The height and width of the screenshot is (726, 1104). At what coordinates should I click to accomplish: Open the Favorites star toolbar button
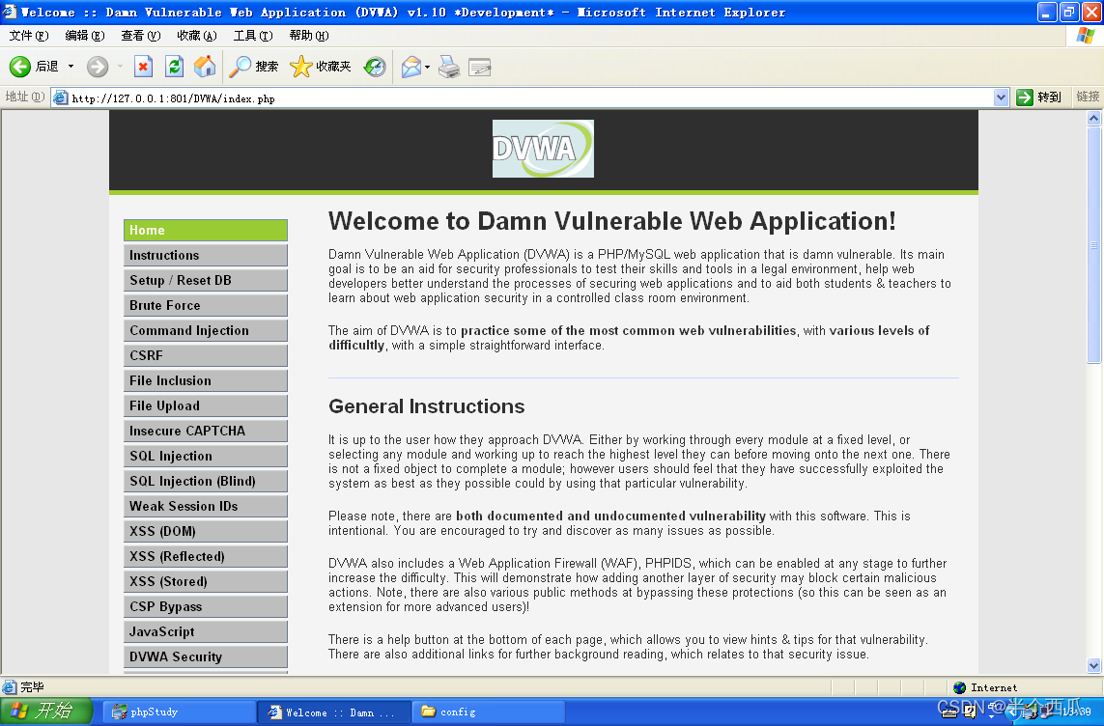(x=321, y=67)
